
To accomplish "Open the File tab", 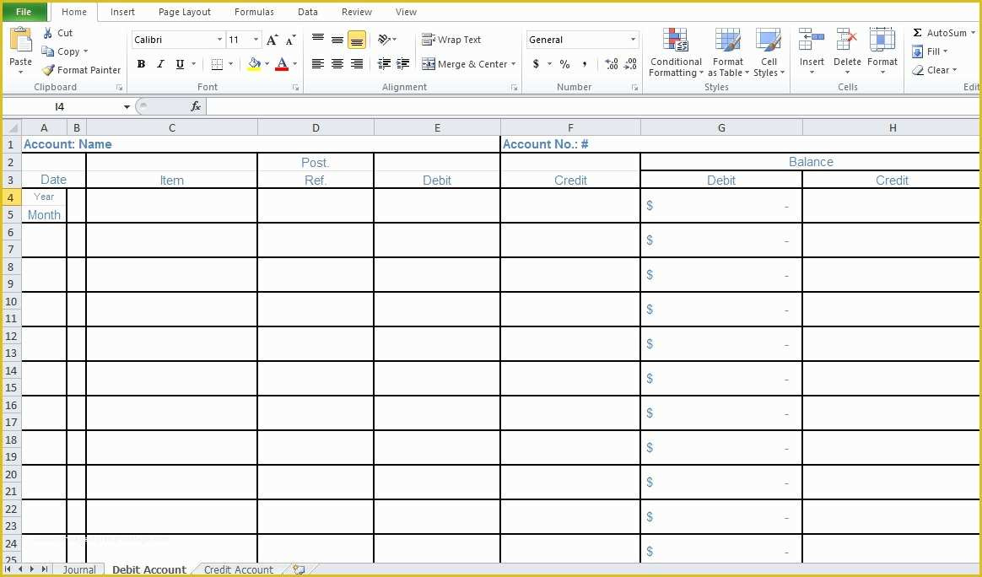I will click(x=24, y=12).
